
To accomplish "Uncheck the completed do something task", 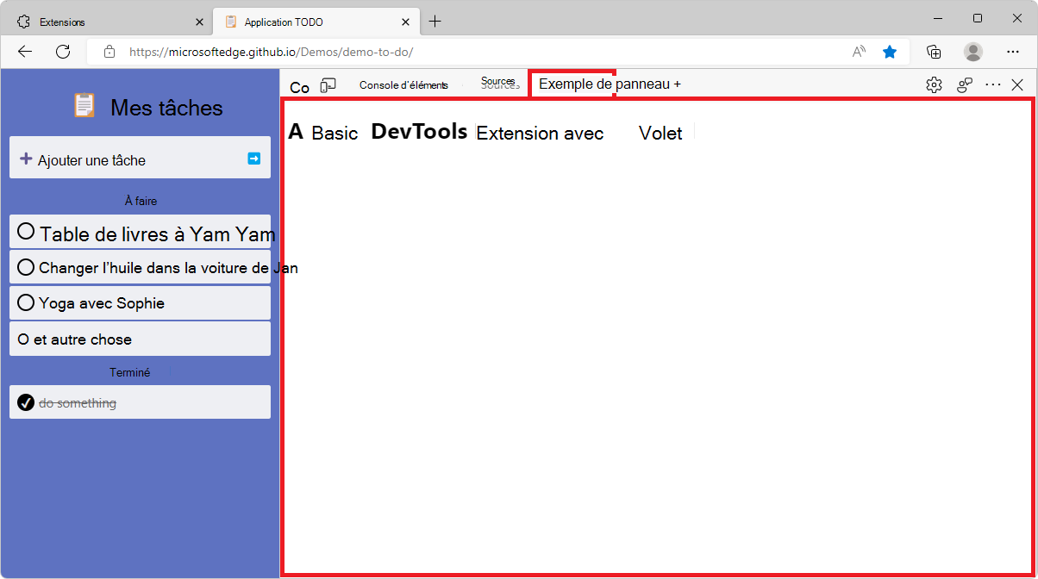I will [26, 402].
